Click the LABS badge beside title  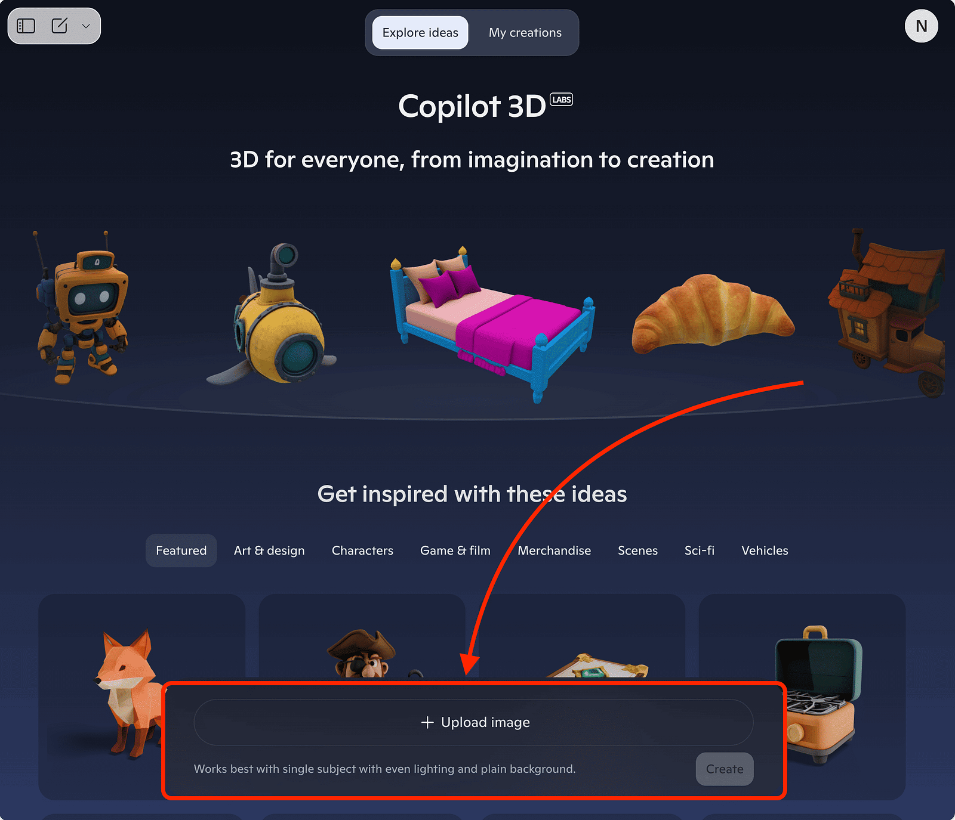561,100
